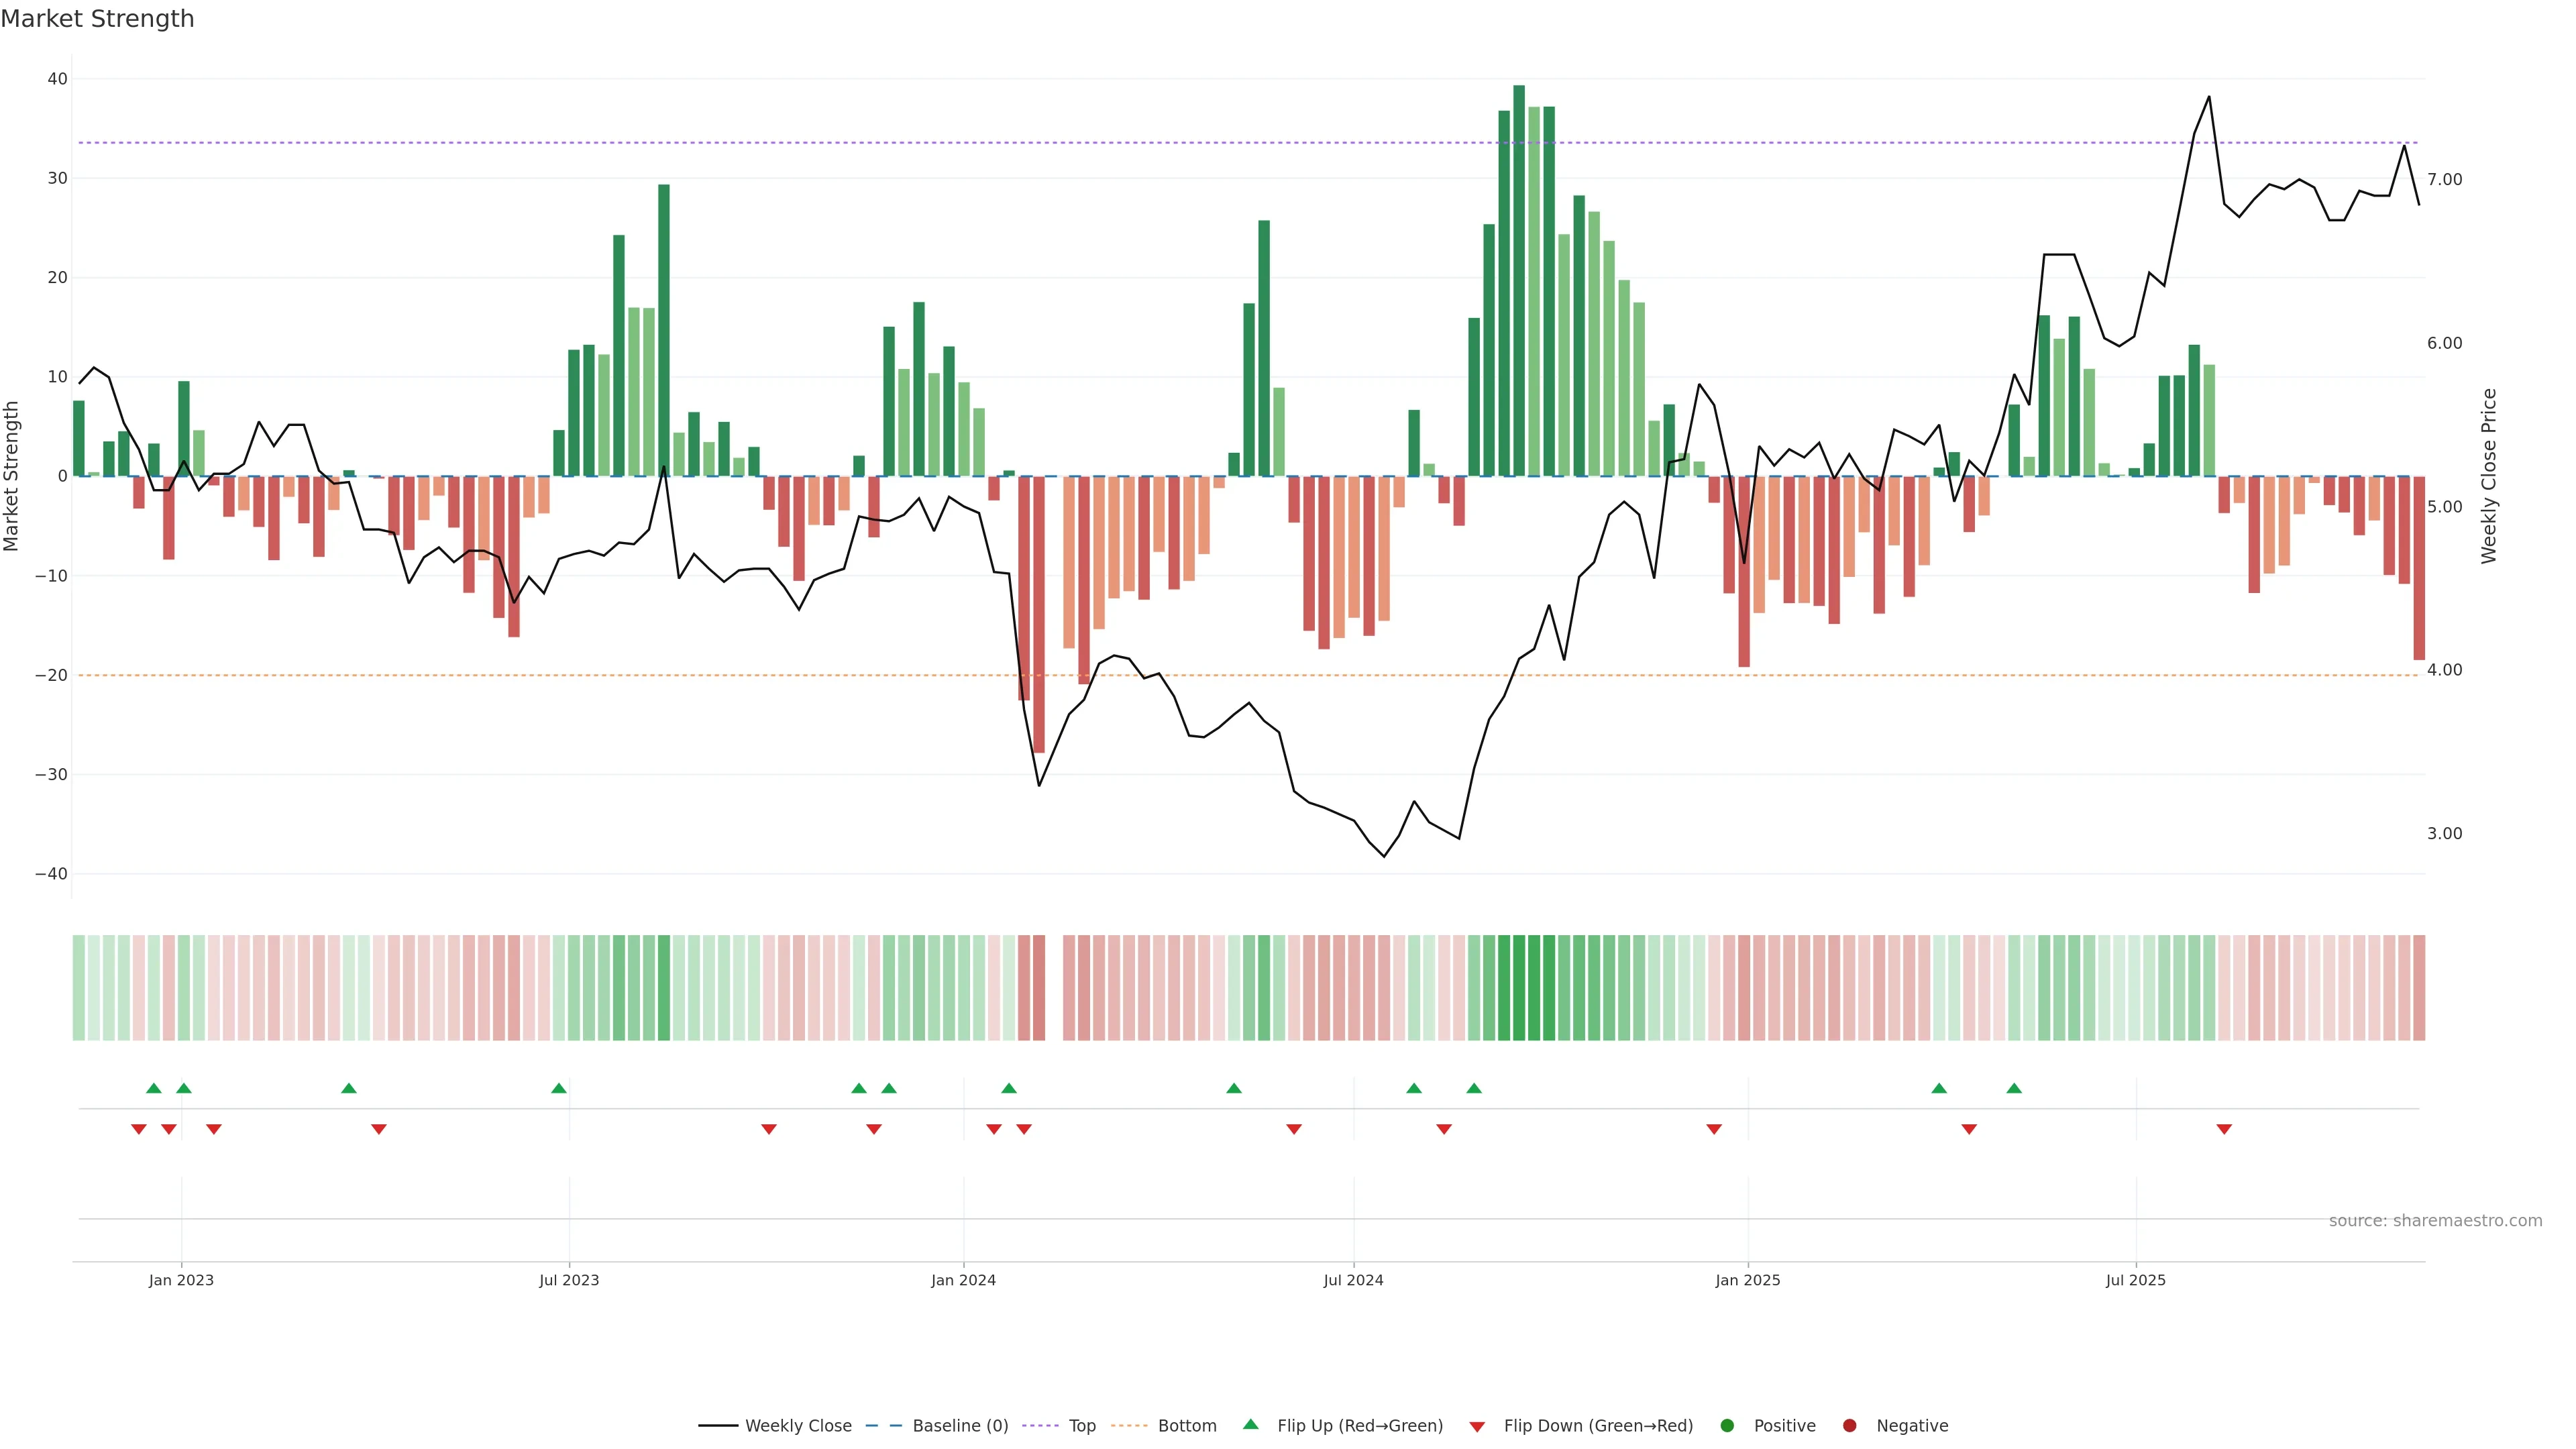
Task: Click the source: sharemaestro.com text
Action: pyautogui.click(x=2435, y=1220)
